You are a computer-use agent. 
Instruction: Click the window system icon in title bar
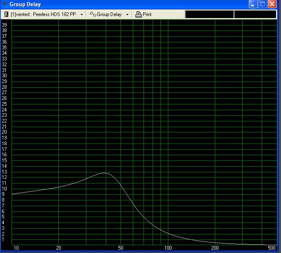pos(5,4)
